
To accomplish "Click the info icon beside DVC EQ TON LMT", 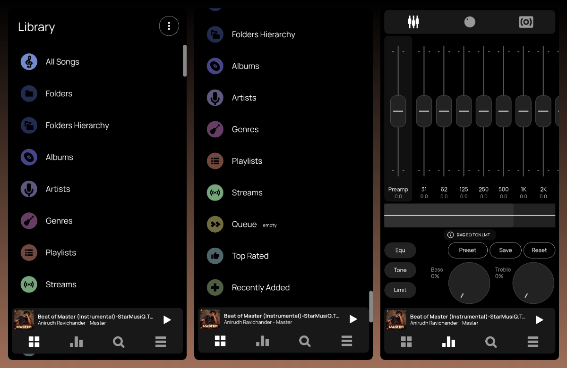I will 450,235.
